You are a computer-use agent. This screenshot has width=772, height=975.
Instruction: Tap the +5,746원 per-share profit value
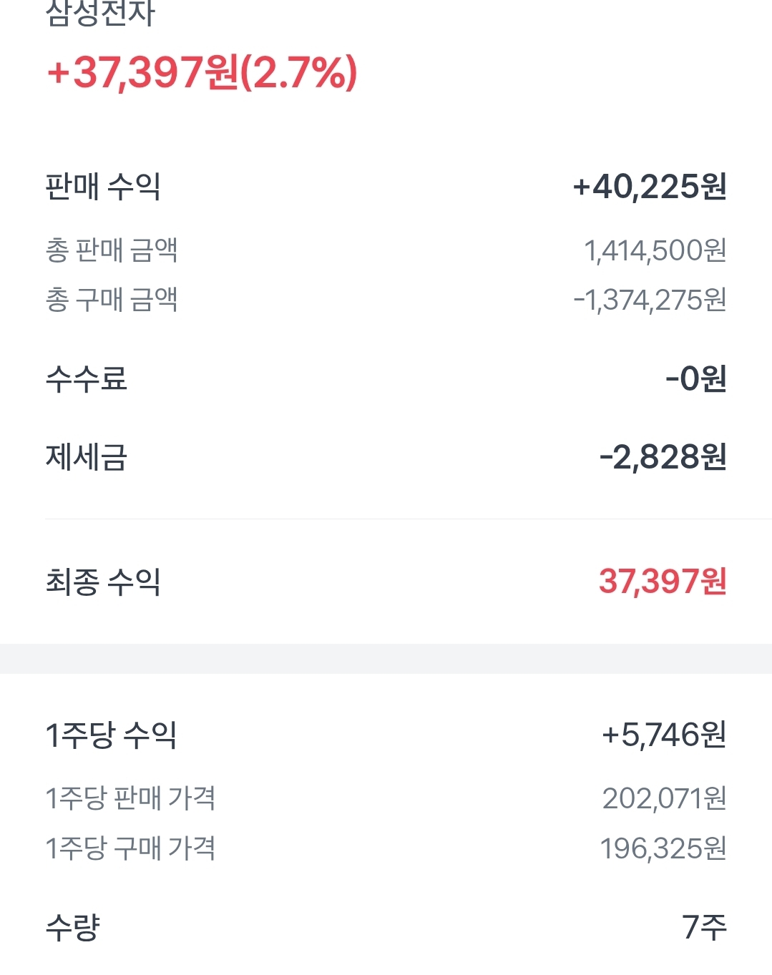pos(664,735)
